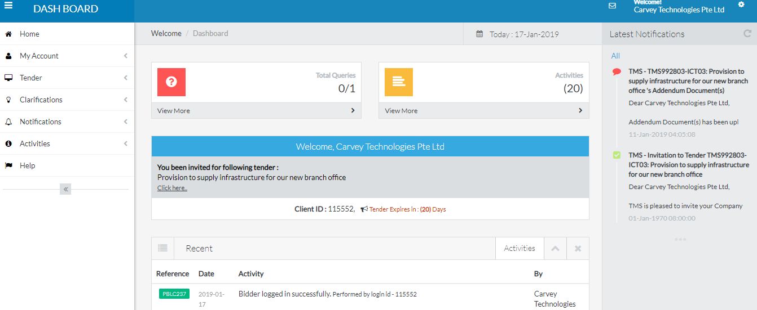Collapse the Recent panel with the up chevron

click(x=555, y=248)
